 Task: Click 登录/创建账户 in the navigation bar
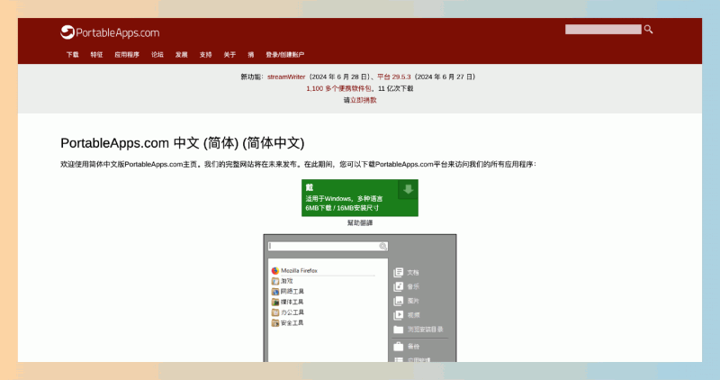[284, 55]
